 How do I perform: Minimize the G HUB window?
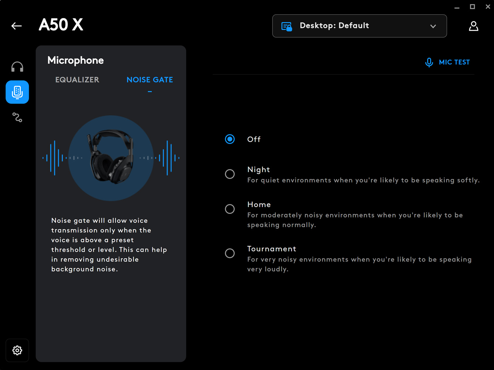coord(457,7)
